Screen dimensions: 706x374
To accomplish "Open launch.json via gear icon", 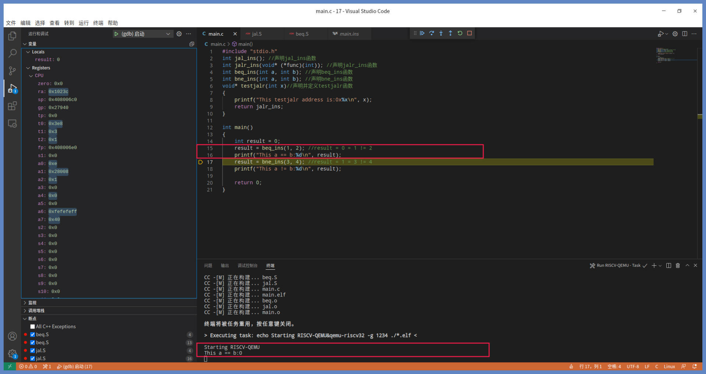I will click(179, 34).
